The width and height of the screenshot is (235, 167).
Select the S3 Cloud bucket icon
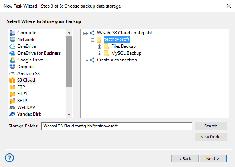(x=12, y=80)
